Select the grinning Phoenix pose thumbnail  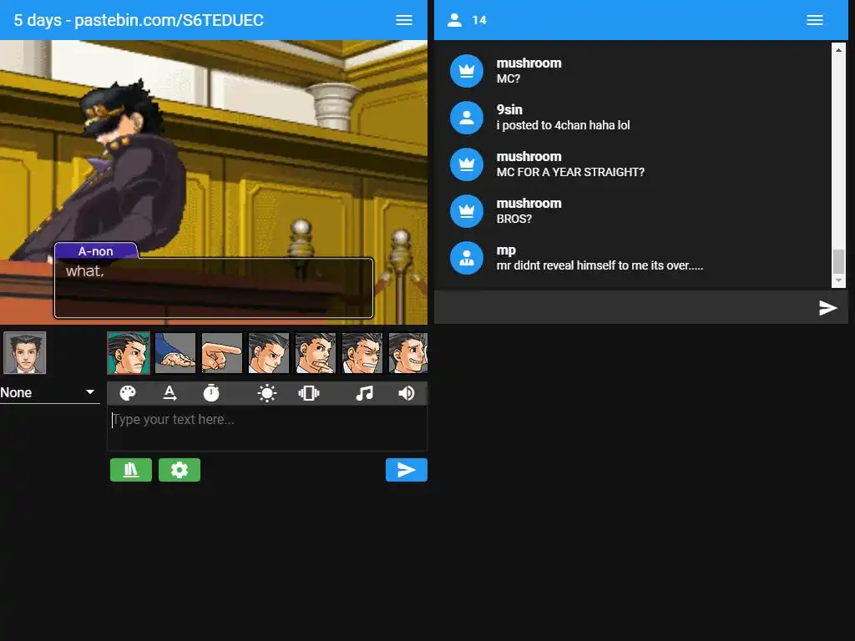tap(407, 353)
